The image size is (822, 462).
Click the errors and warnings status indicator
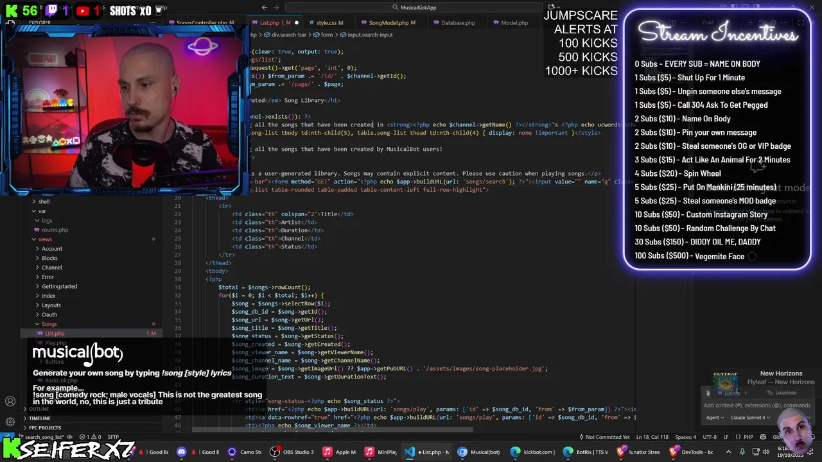click(x=90, y=437)
